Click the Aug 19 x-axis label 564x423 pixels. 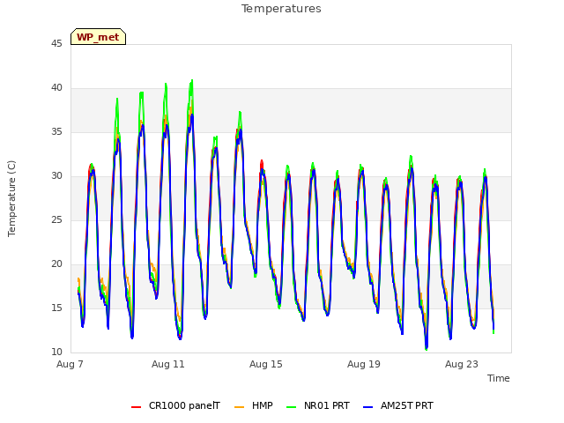tap(364, 364)
